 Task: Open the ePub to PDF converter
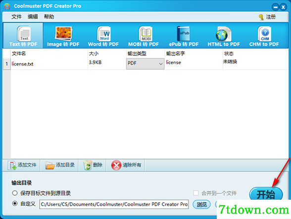184,36
